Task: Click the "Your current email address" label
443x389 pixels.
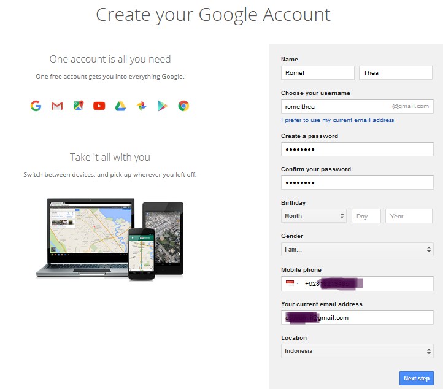Action: click(322, 304)
